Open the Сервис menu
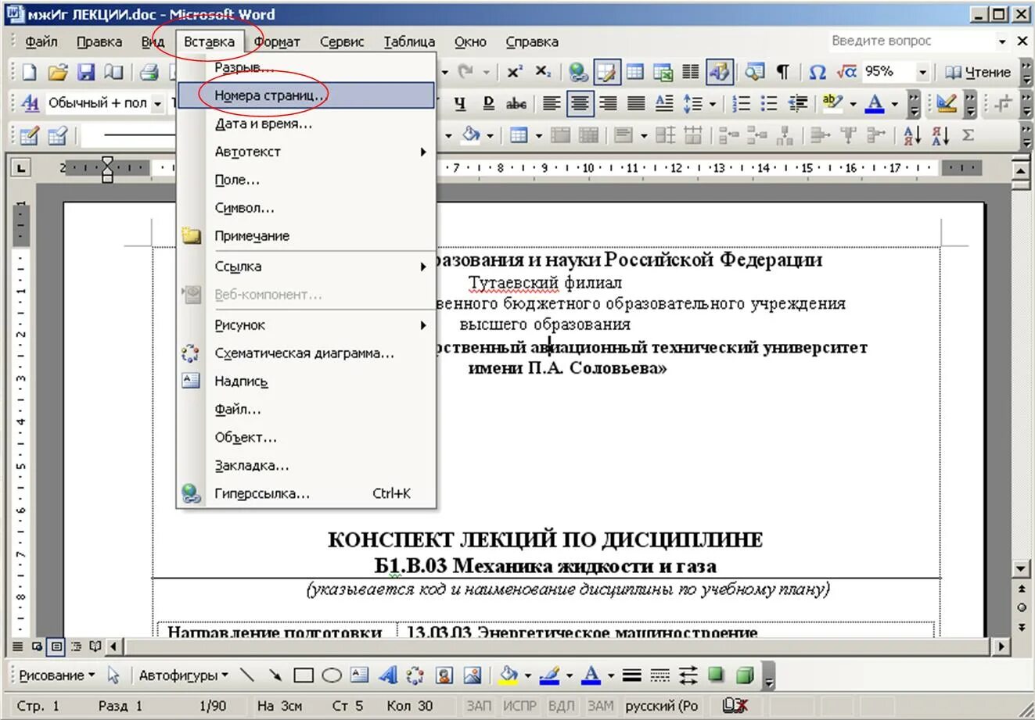1035x720 pixels. 342,41
